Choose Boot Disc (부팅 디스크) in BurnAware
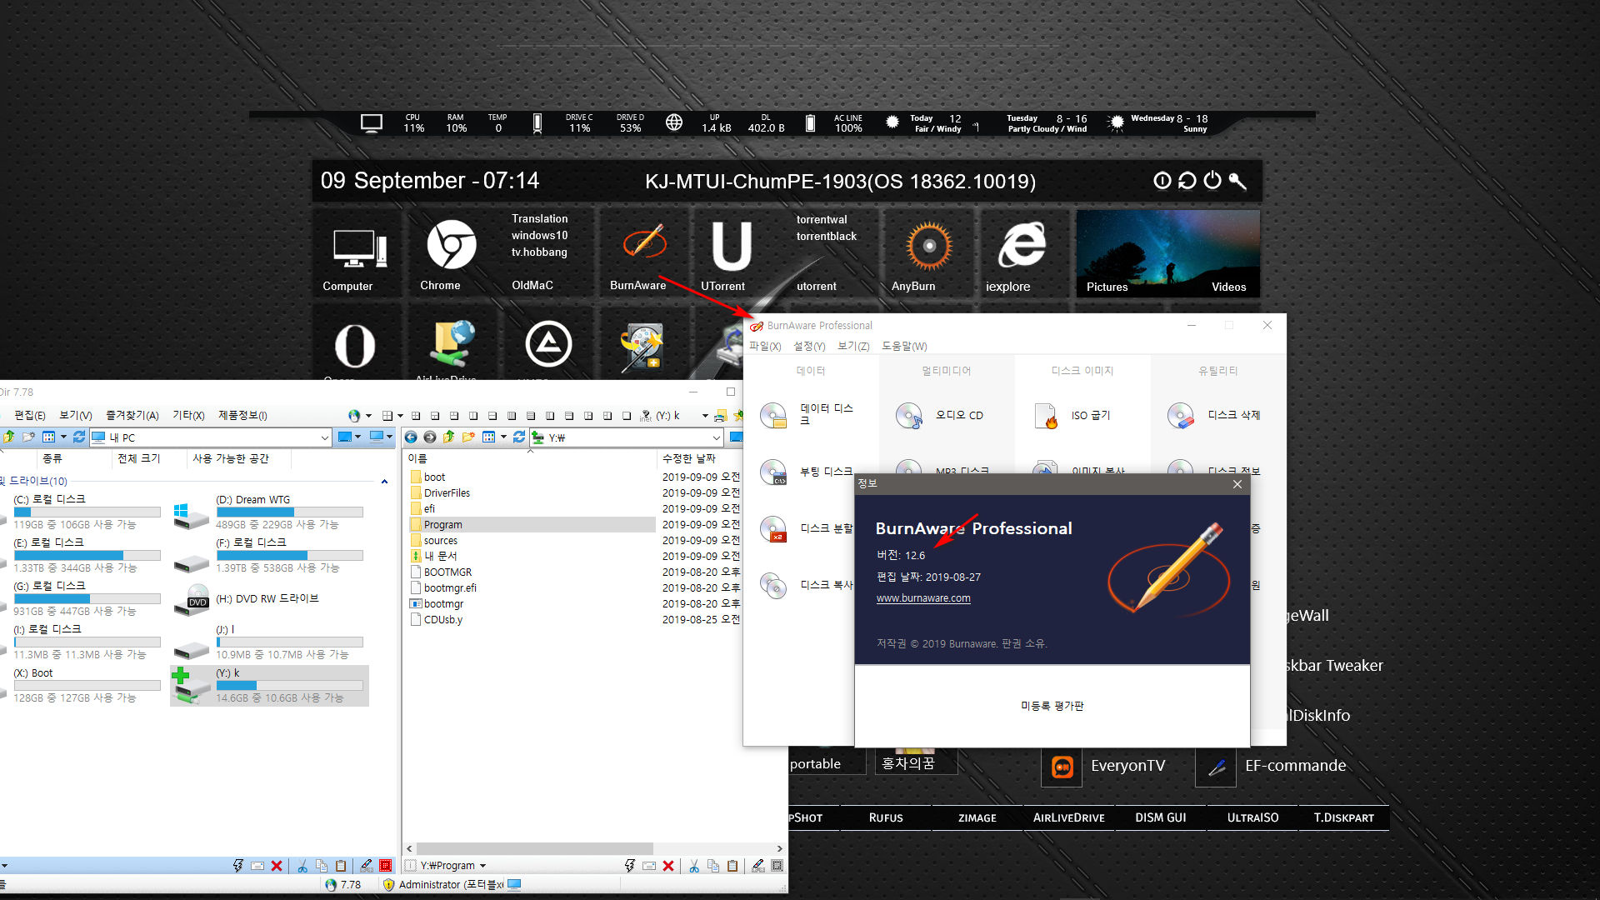 point(806,472)
